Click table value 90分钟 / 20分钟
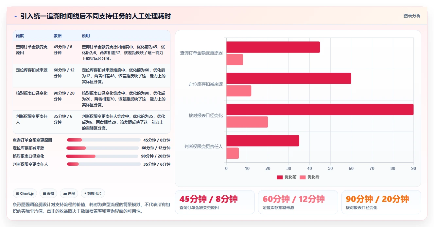Image resolution: width=434 pixels, height=227 pixels. point(64,96)
